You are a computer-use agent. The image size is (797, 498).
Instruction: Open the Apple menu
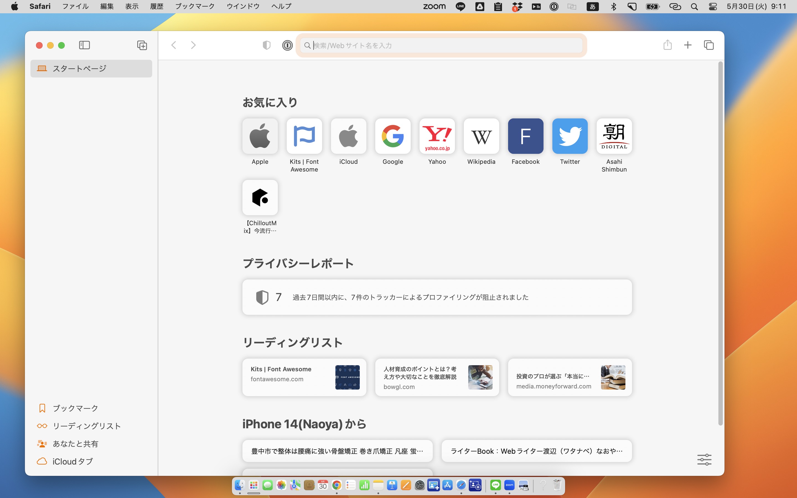pyautogui.click(x=14, y=6)
